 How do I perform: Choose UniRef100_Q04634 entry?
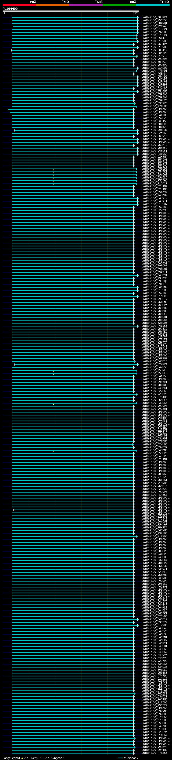pos(154,130)
